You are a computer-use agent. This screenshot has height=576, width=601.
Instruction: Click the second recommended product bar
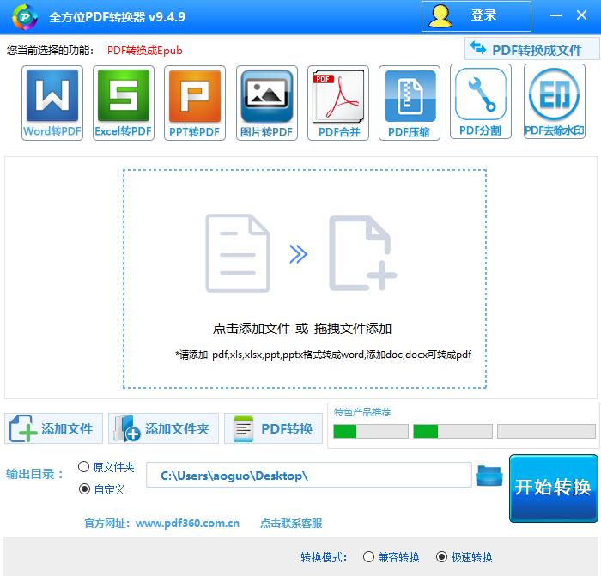(452, 431)
